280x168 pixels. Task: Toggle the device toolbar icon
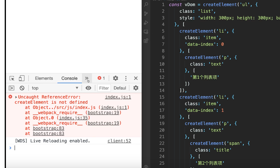tap(22, 78)
